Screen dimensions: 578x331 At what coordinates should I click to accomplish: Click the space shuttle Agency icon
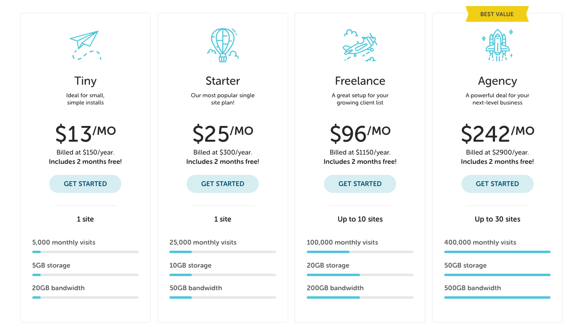pos(497,45)
